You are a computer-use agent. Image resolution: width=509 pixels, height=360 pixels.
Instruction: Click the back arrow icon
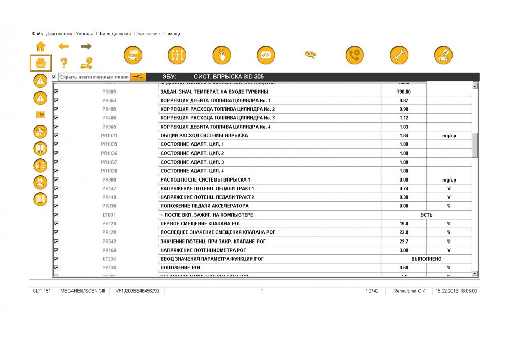click(64, 46)
